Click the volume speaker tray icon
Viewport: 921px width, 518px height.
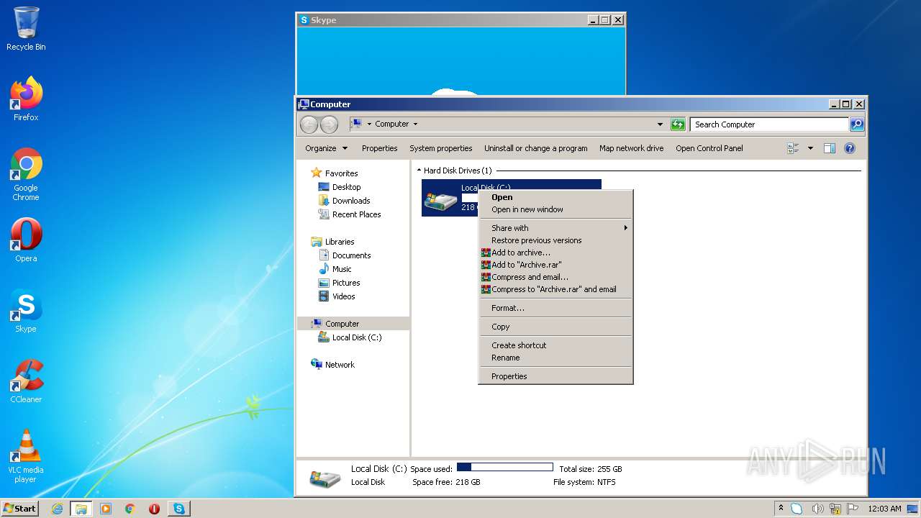click(x=818, y=509)
